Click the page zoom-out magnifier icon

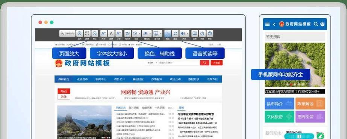click(x=95, y=33)
